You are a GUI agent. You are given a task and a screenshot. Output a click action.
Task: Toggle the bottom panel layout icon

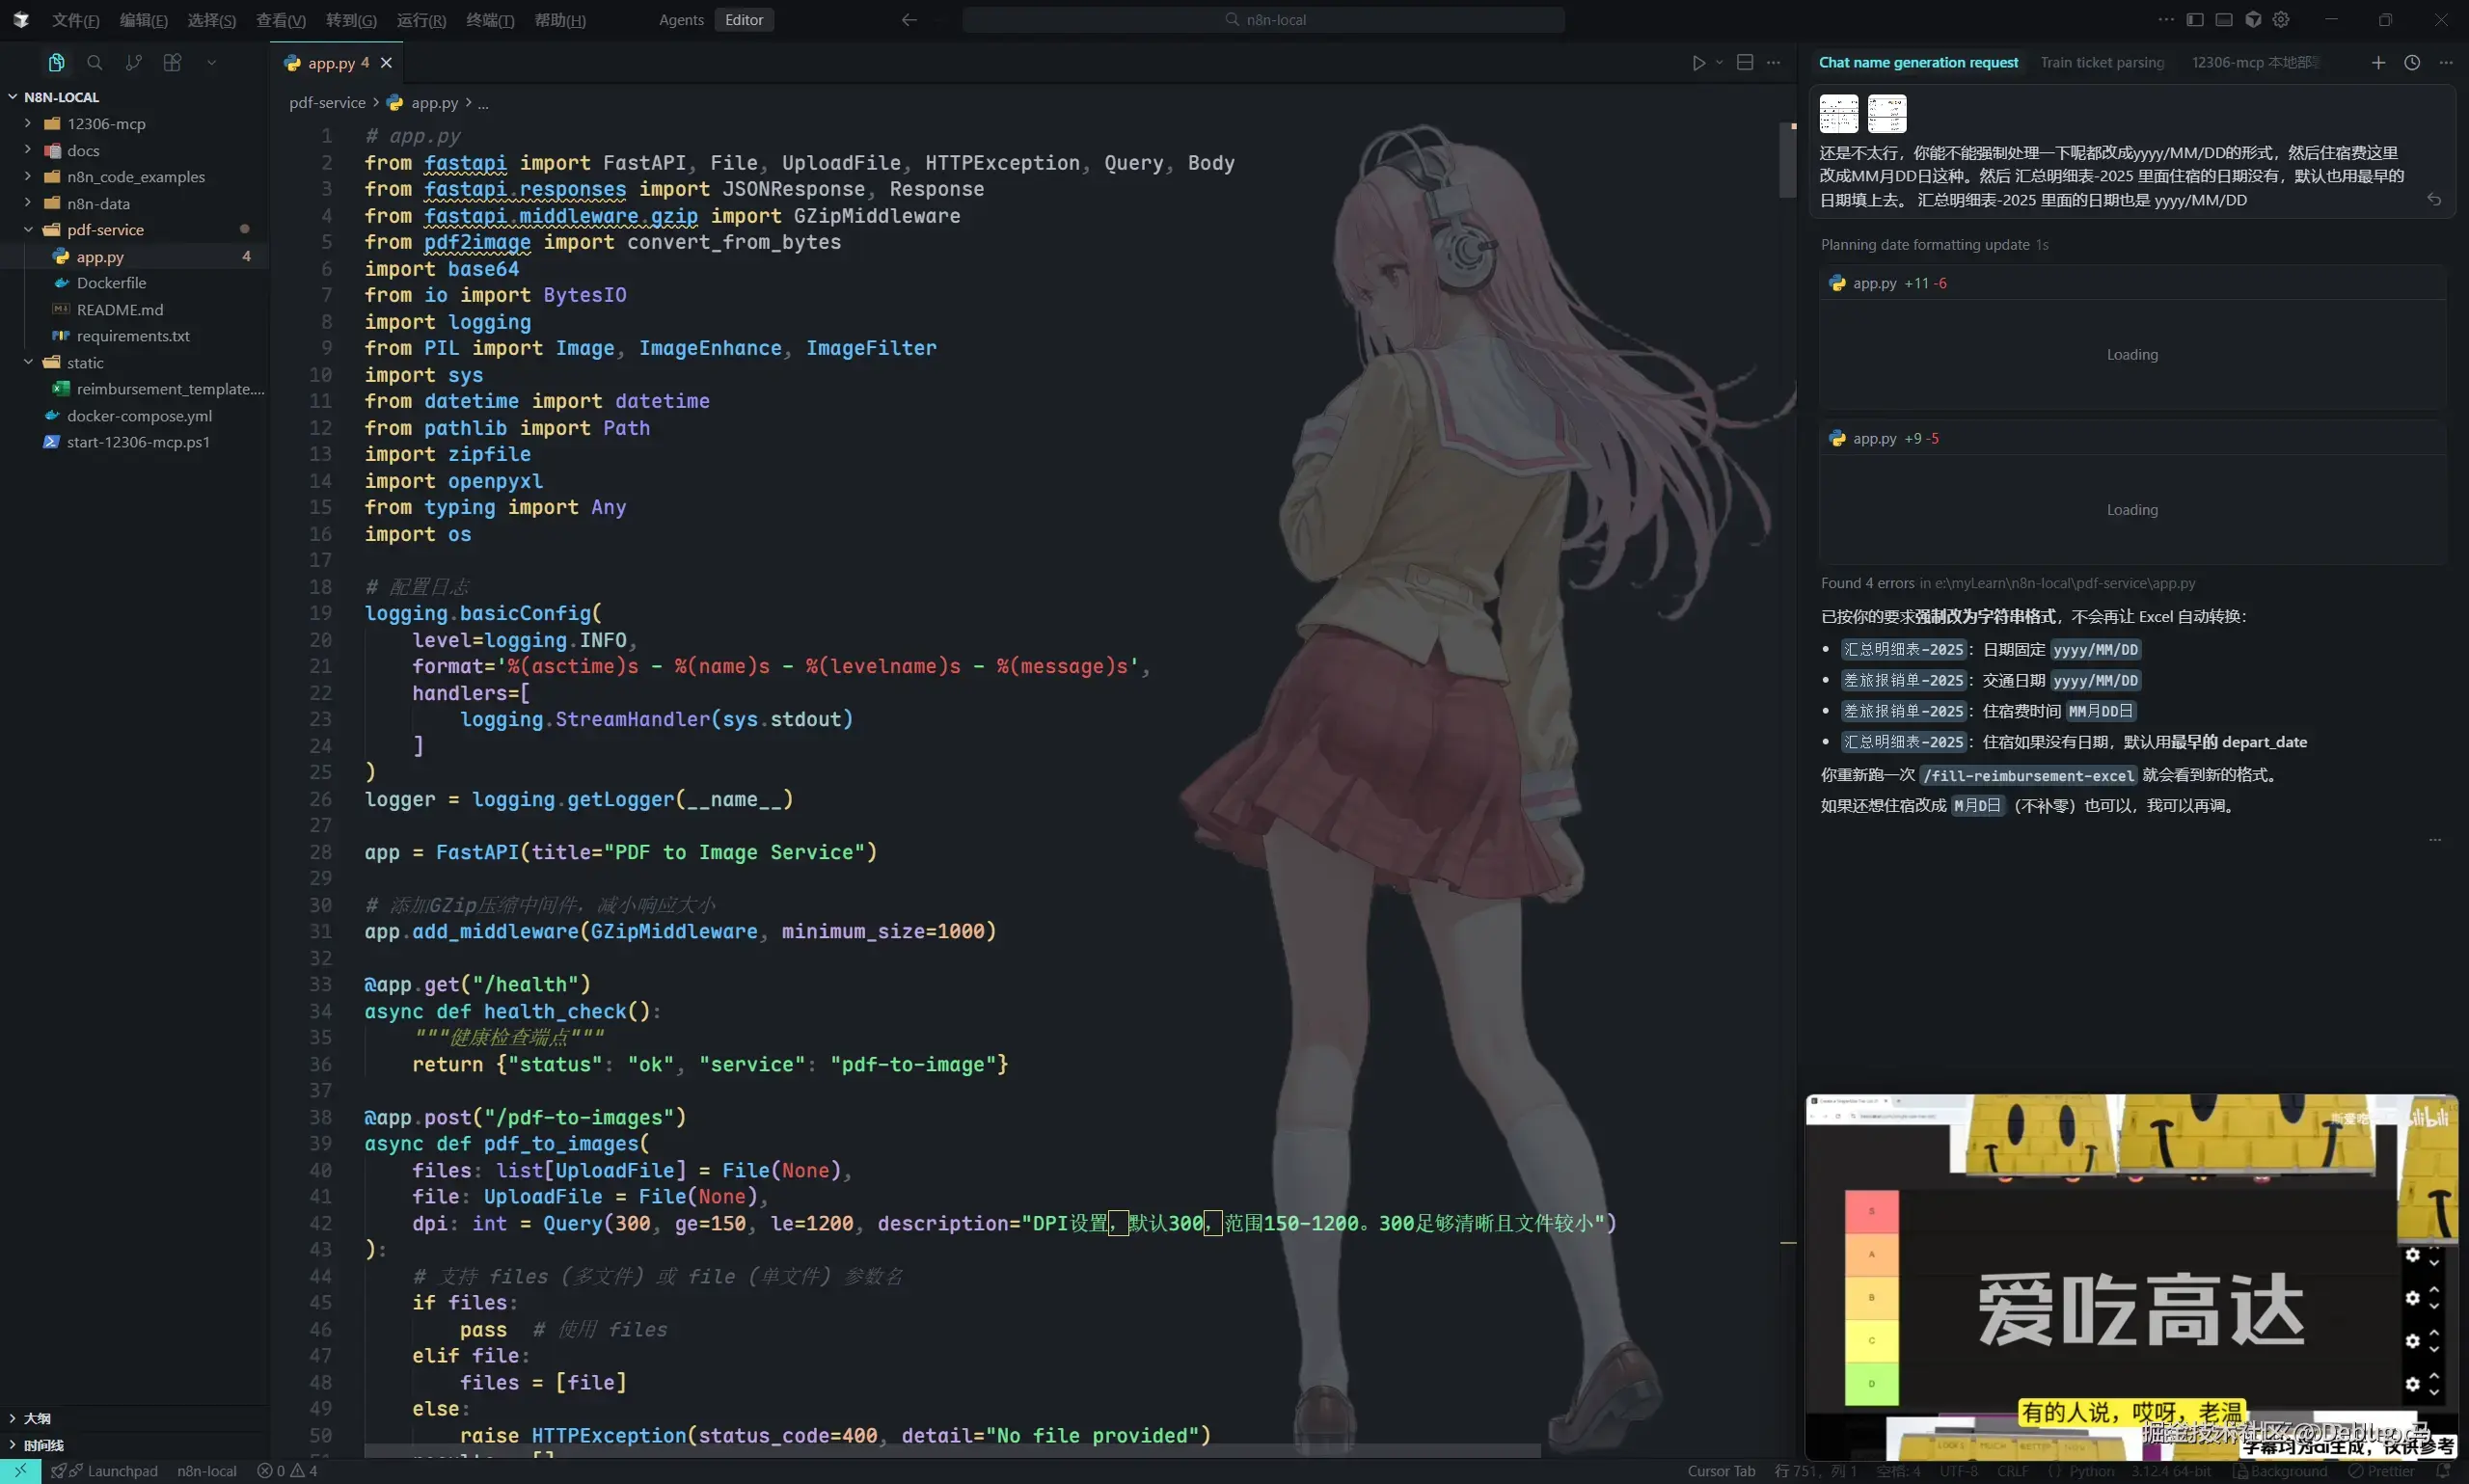[2224, 20]
